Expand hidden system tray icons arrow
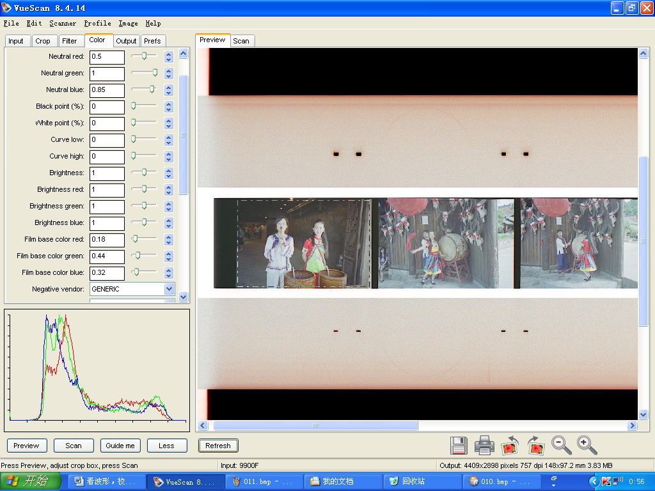655x491 pixels. point(594,481)
